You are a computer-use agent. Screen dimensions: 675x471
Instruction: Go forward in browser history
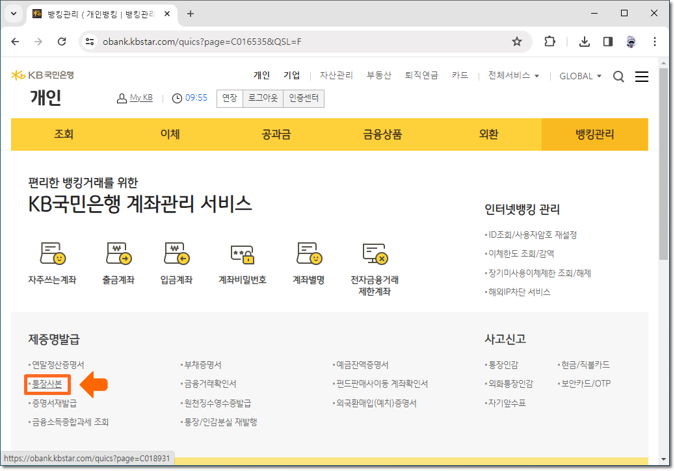point(38,42)
